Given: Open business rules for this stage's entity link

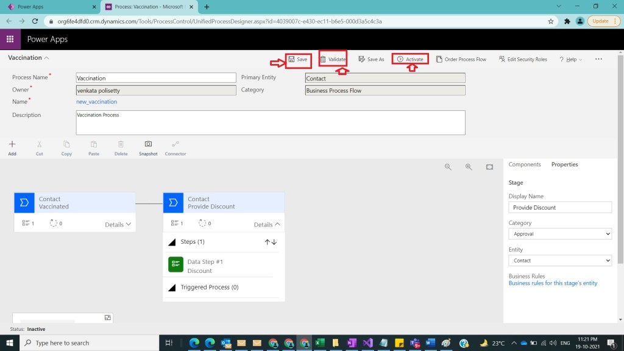Looking at the screenshot, I should coord(553,283).
